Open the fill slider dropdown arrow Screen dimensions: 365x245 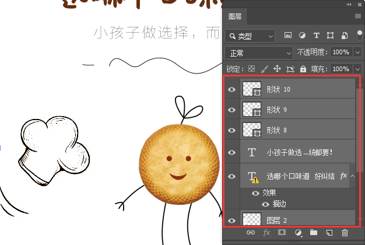[x=358, y=69]
